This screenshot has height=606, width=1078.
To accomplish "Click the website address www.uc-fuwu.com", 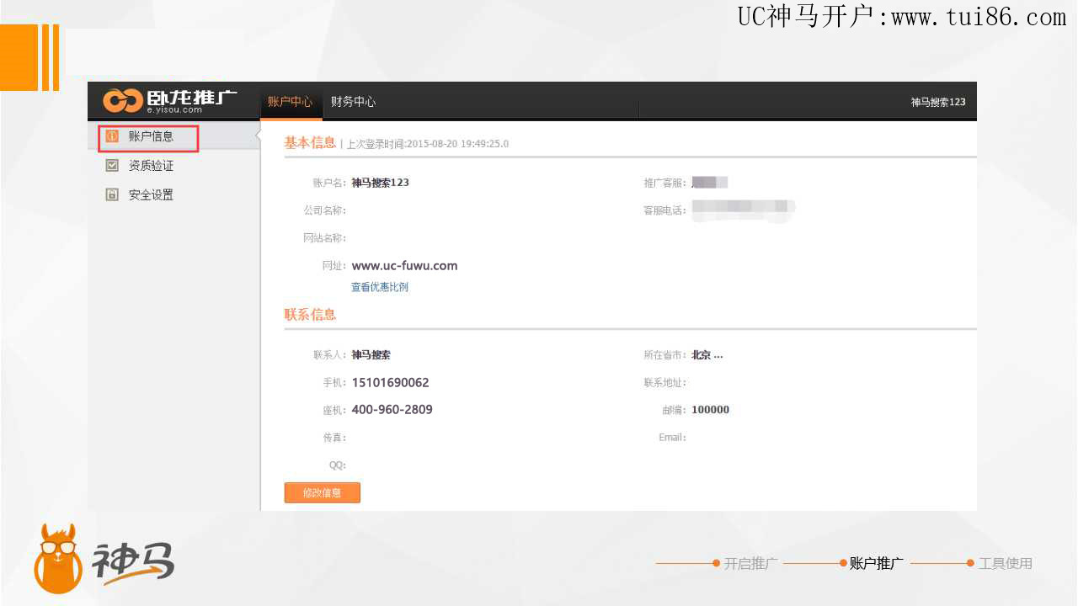I will (405, 265).
